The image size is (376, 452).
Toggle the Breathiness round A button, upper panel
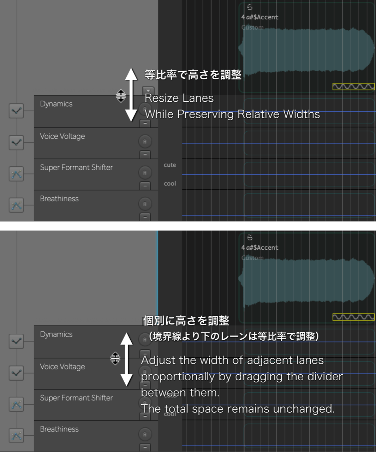coord(145,204)
